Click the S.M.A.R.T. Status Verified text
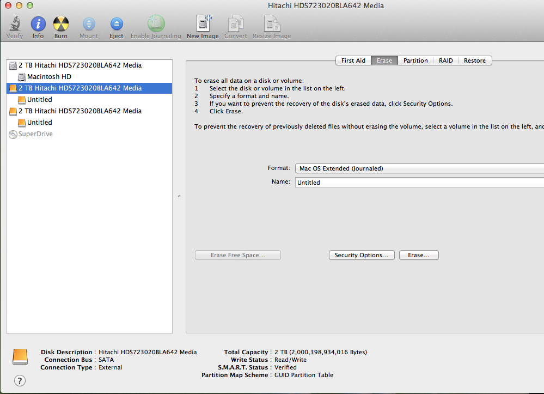544x394 pixels. (x=285, y=367)
